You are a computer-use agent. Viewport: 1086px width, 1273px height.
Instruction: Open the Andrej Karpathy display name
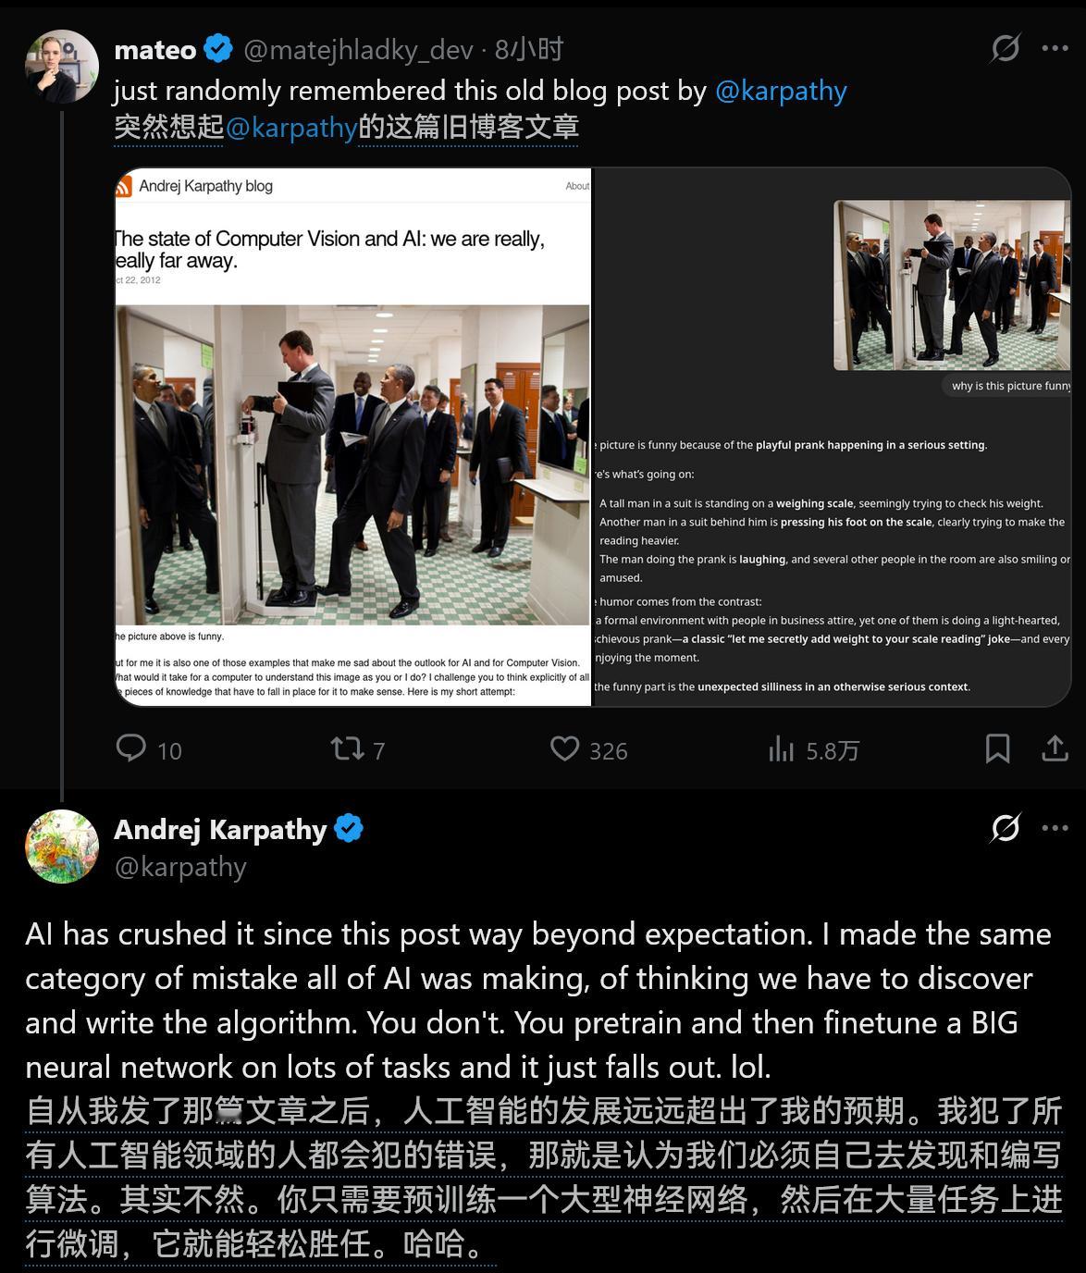coord(220,829)
